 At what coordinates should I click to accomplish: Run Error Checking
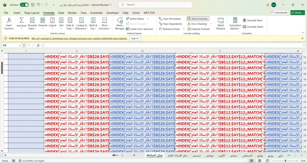coord(197,24)
